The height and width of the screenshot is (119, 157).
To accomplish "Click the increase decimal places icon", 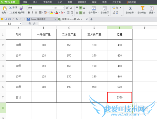I will pos(114,13).
